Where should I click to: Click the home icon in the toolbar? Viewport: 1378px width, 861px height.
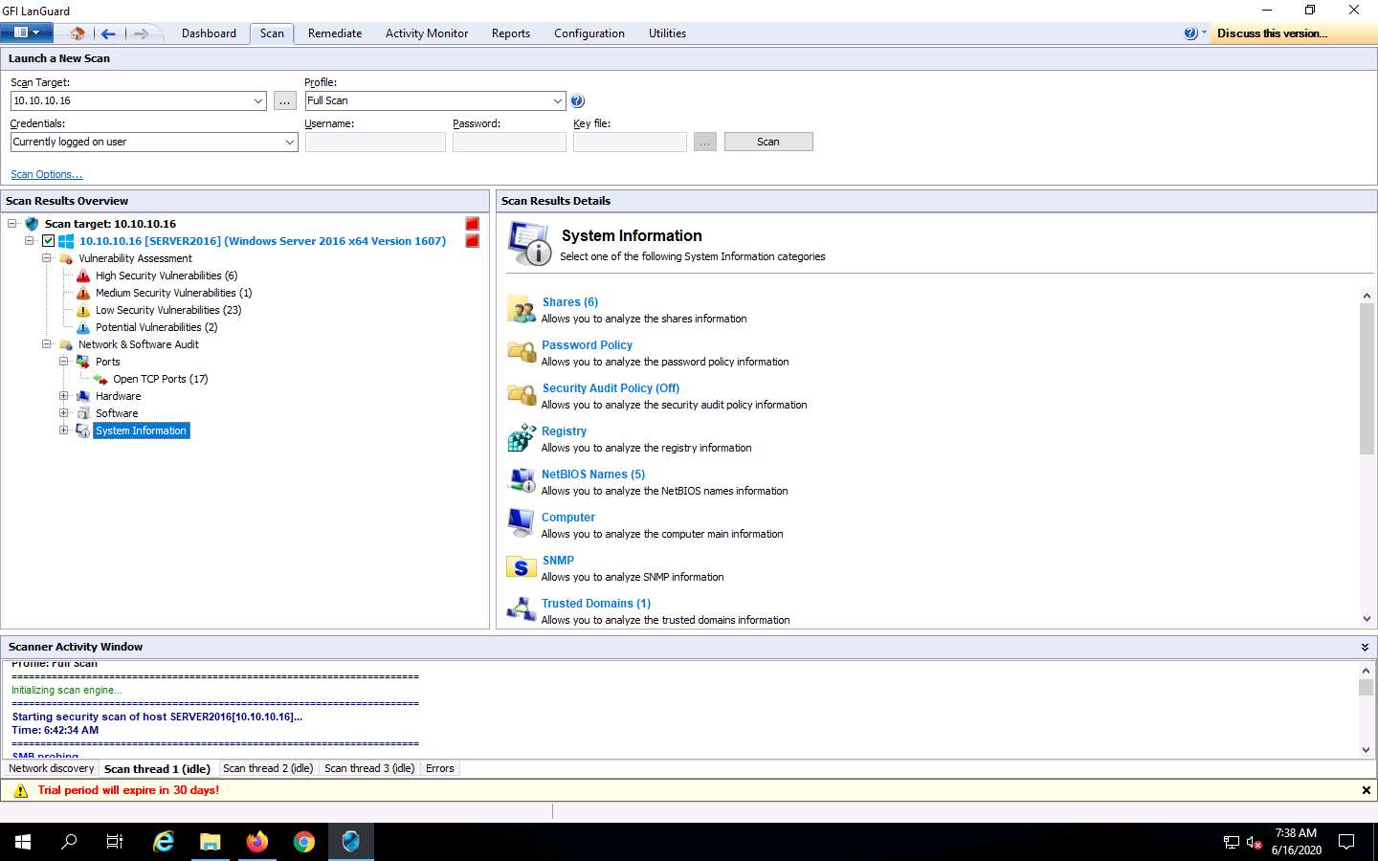tap(78, 33)
